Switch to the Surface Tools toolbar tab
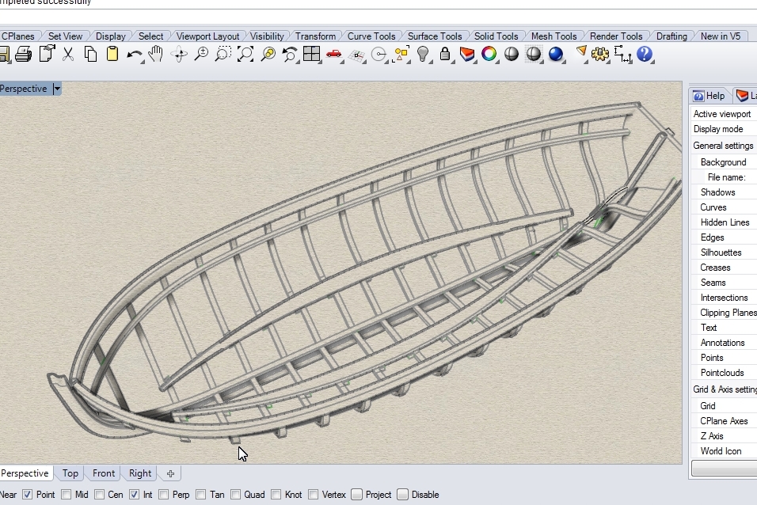 pos(434,36)
